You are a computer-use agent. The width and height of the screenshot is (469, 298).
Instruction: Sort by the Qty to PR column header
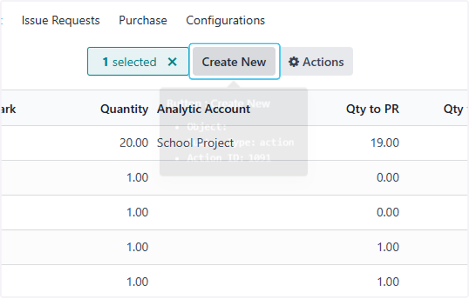tap(372, 109)
